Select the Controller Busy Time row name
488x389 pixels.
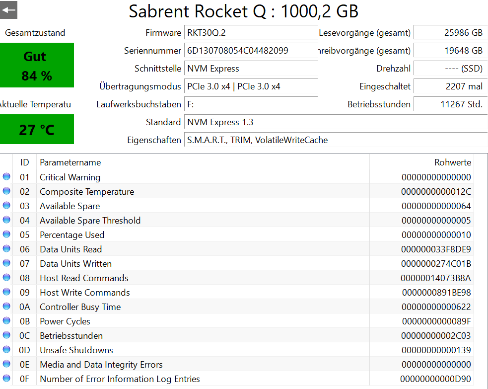pyautogui.click(x=80, y=307)
